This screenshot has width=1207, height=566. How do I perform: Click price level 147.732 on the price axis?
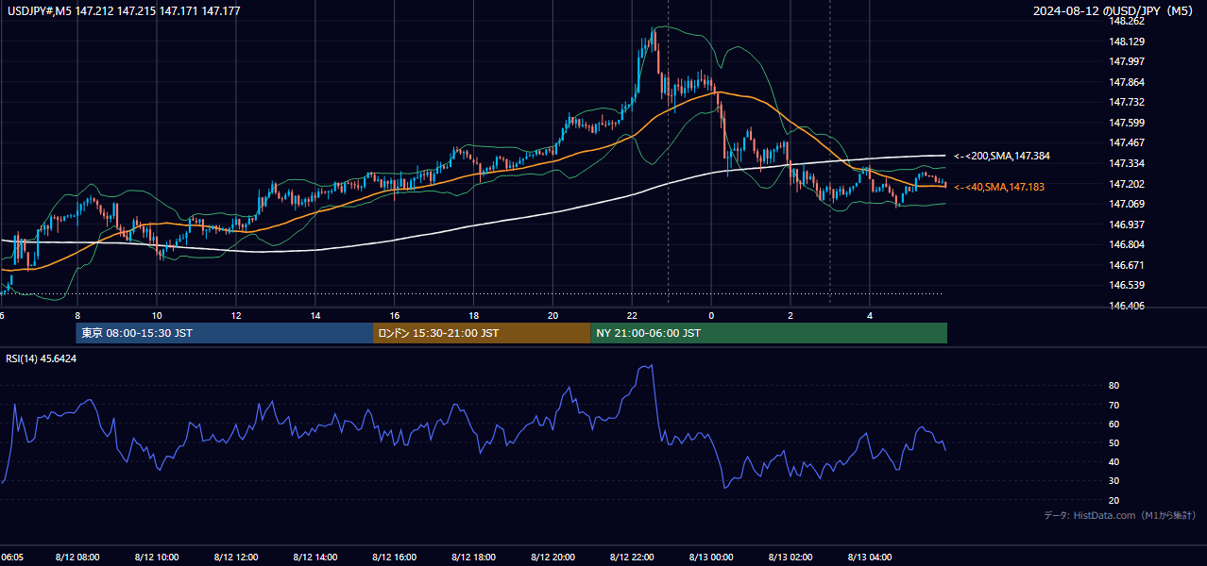tap(1127, 102)
